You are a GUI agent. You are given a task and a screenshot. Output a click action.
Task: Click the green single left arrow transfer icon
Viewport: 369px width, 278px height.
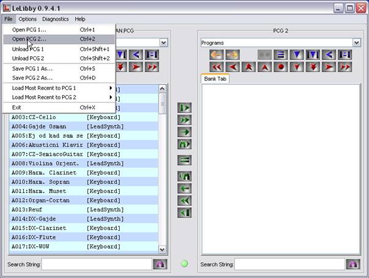click(x=184, y=189)
